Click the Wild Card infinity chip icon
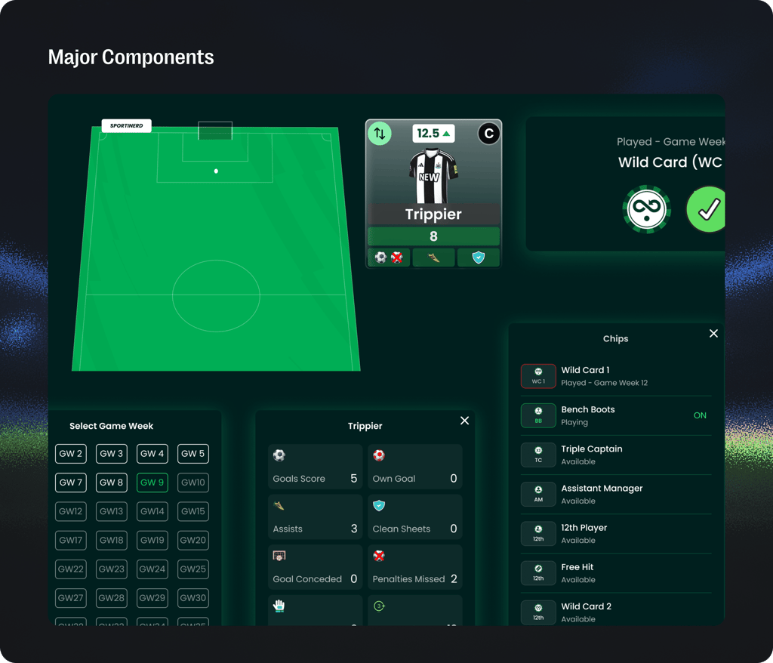 click(x=646, y=209)
